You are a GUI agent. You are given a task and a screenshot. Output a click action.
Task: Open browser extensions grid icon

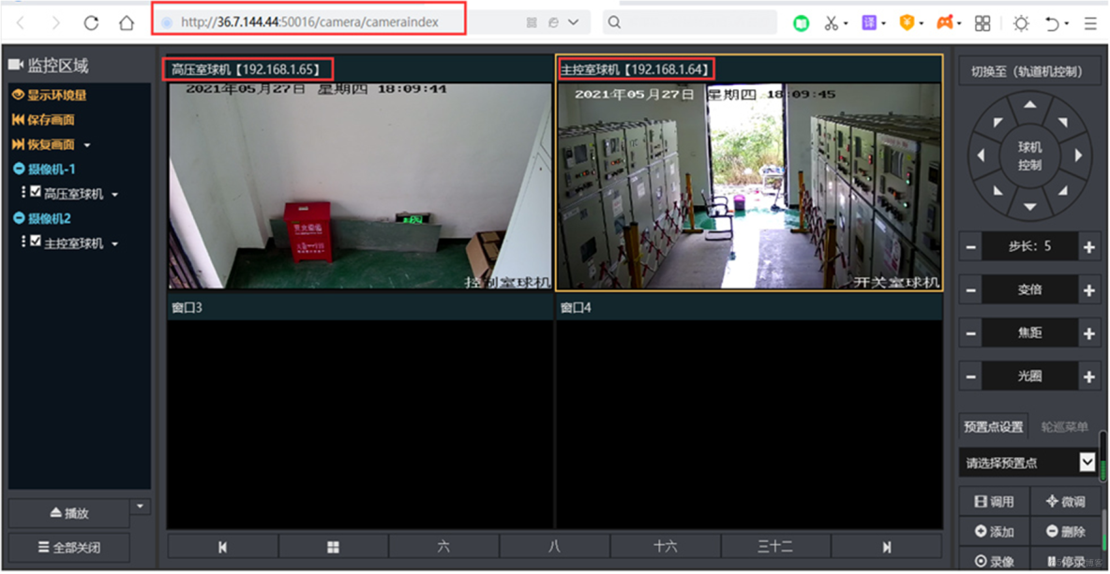point(982,23)
